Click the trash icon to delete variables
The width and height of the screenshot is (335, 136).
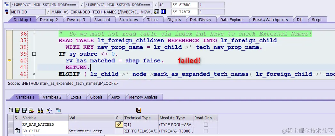[x=11, y=110]
